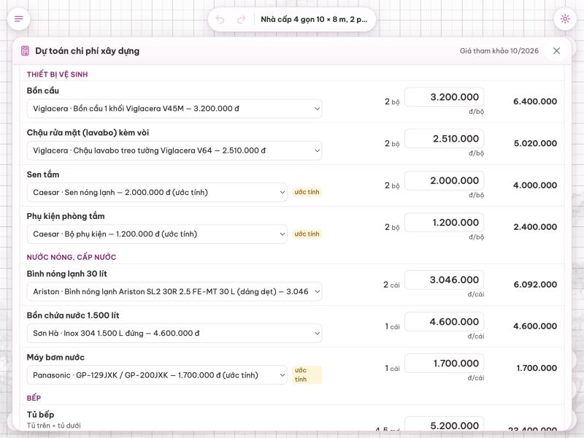Close the cost estimate panel
The height and width of the screenshot is (438, 584).
[556, 50]
